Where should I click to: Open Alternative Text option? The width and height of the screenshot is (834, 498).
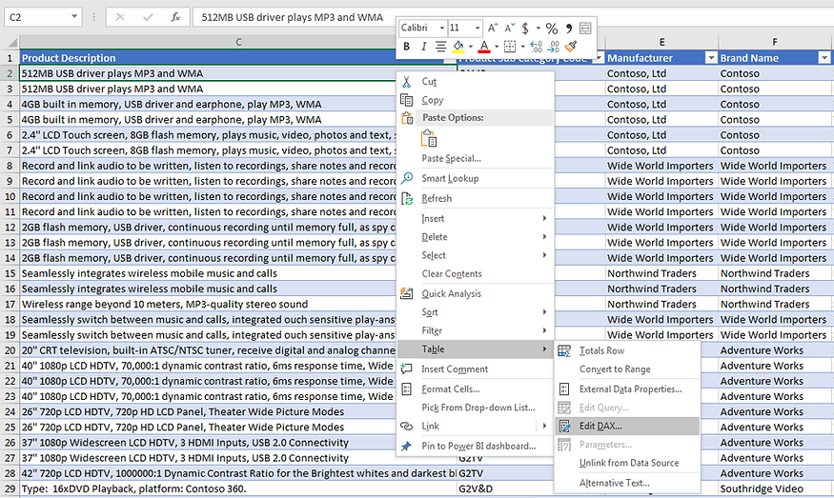point(627,483)
